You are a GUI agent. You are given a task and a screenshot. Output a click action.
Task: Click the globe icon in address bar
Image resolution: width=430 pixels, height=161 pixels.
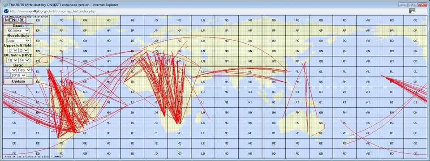click(5, 11)
